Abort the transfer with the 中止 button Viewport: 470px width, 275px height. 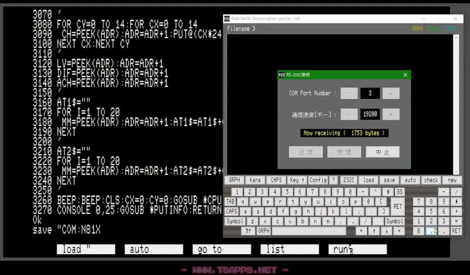(x=382, y=152)
